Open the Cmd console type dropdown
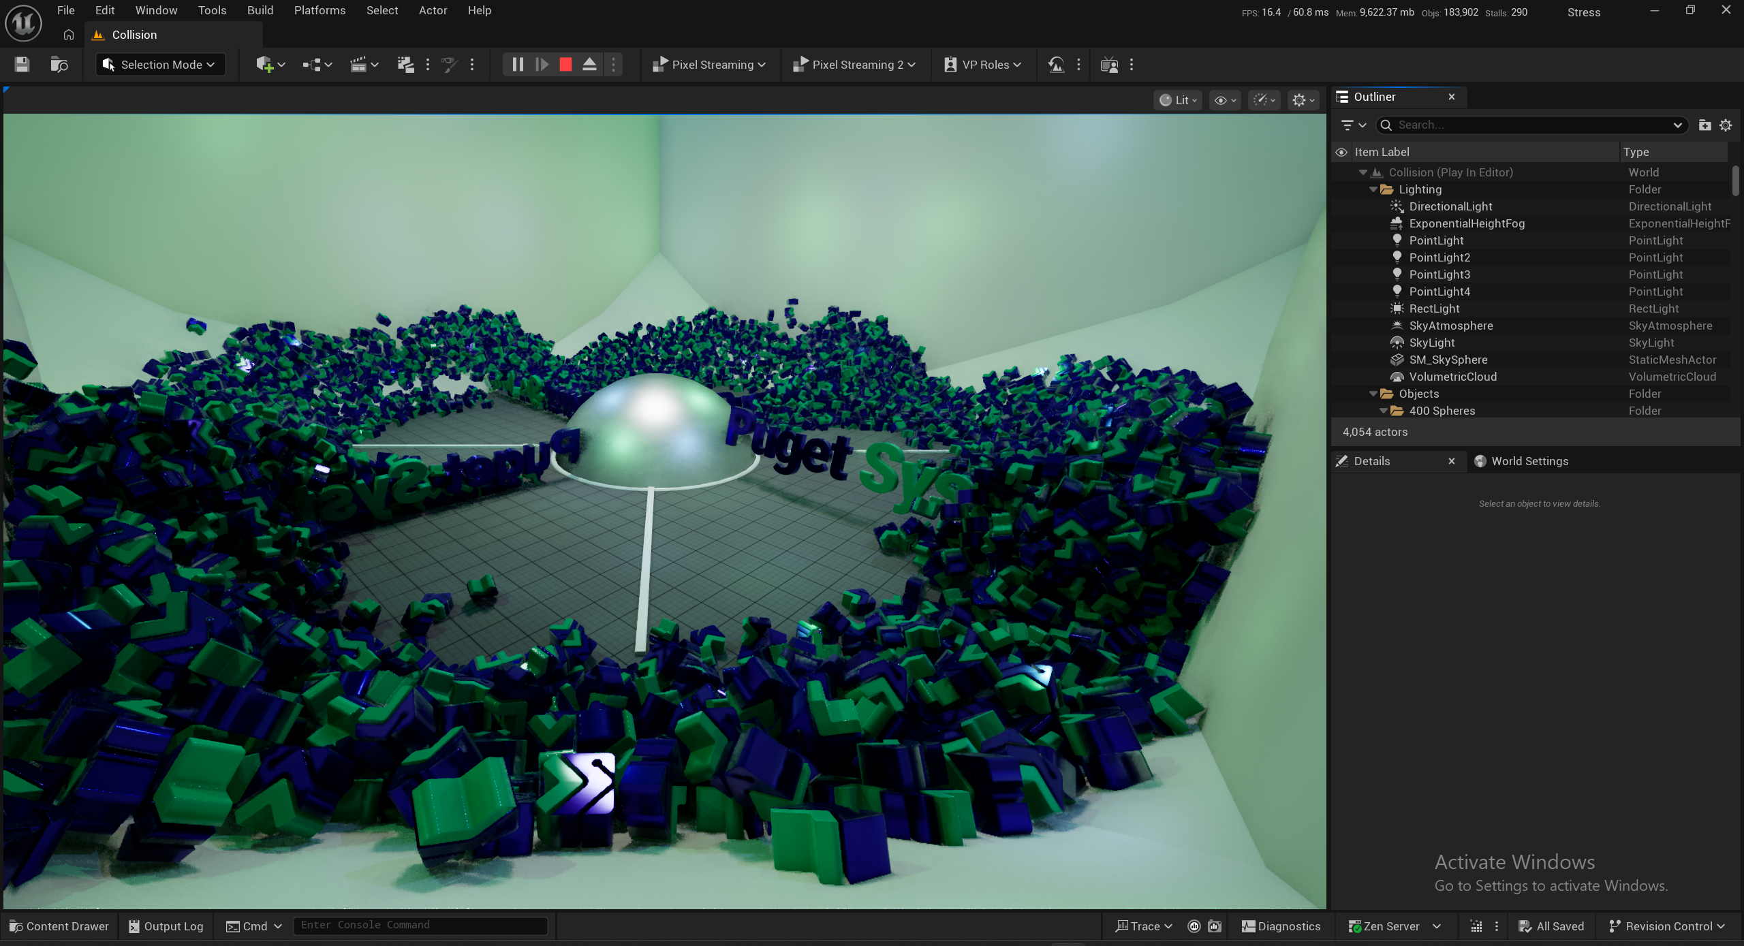The width and height of the screenshot is (1744, 946). [253, 926]
